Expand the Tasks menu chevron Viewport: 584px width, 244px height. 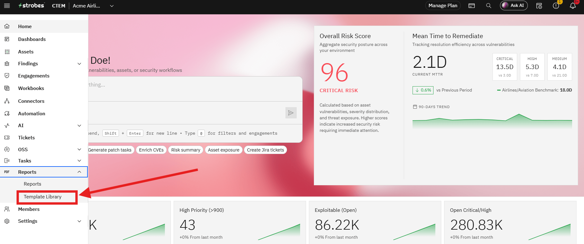click(x=79, y=161)
